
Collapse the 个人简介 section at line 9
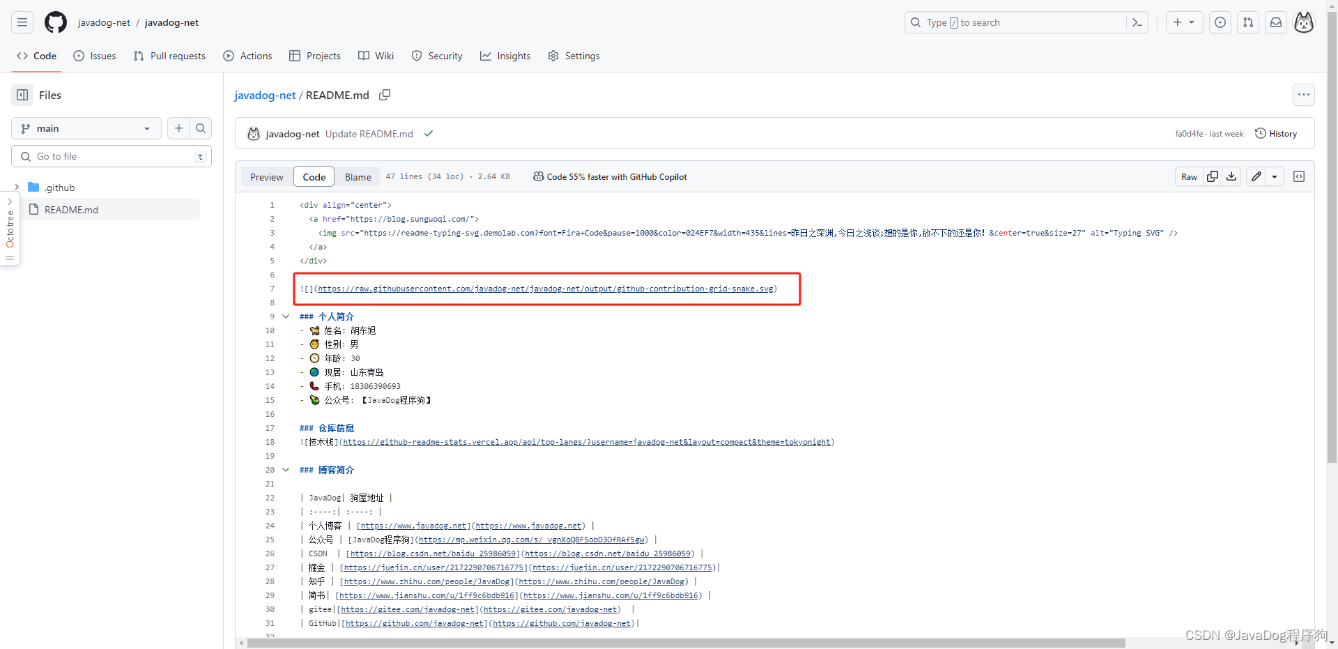click(286, 316)
